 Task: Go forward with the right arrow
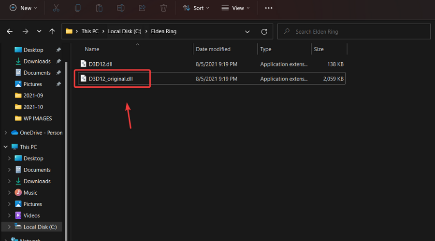coord(25,31)
